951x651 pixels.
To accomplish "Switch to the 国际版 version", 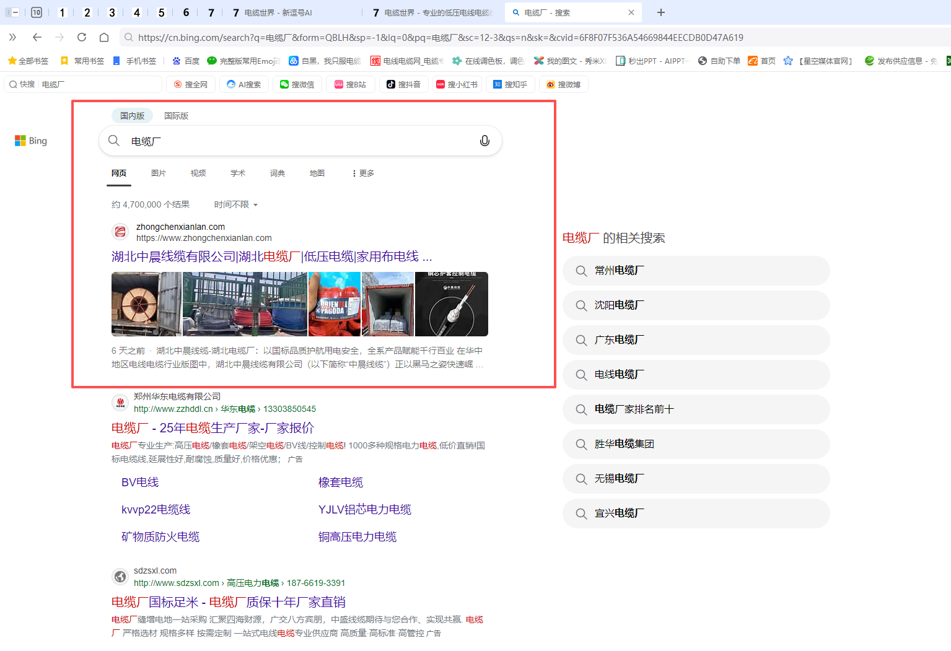I will tap(176, 115).
